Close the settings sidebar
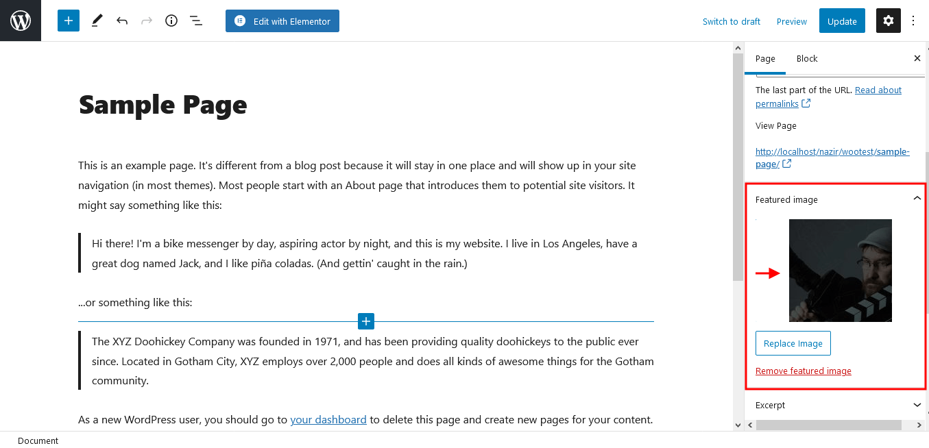The height and width of the screenshot is (448, 929). [x=917, y=58]
